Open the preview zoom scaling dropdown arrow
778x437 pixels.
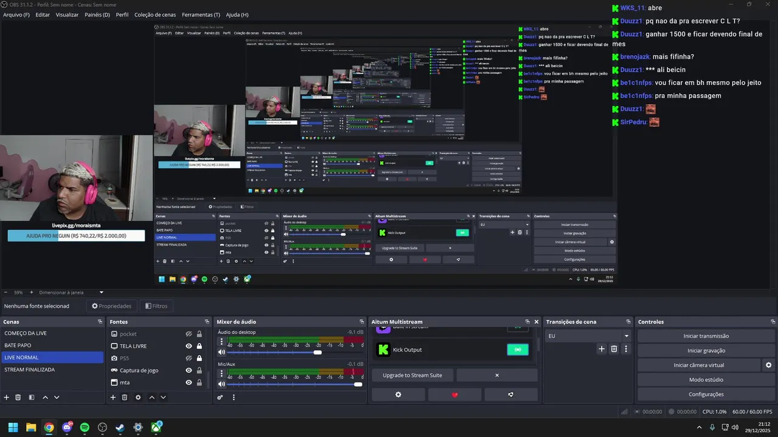click(x=102, y=293)
